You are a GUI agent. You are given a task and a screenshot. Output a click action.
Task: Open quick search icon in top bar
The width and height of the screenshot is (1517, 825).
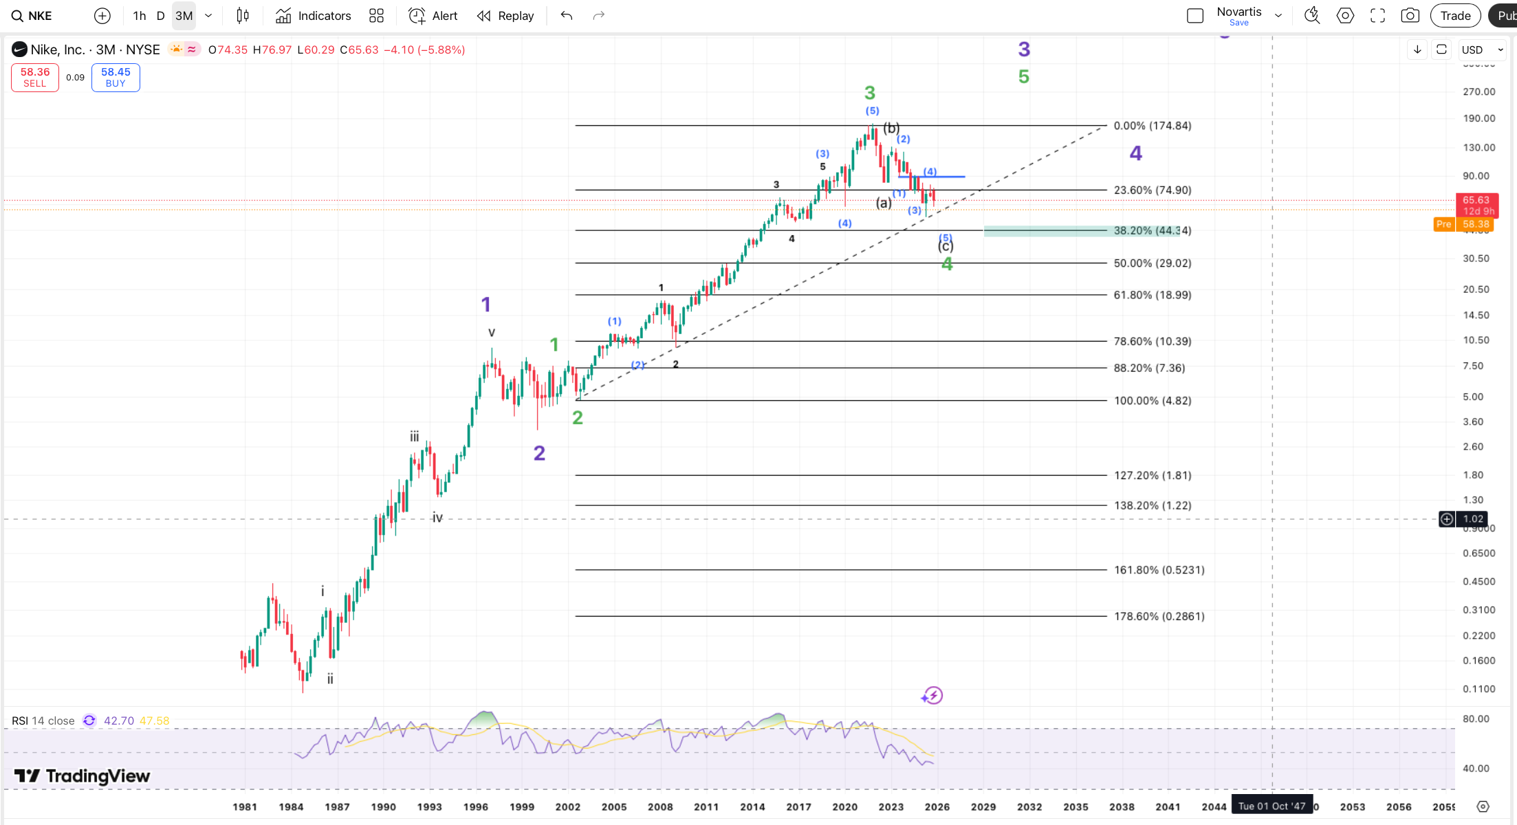(1311, 16)
